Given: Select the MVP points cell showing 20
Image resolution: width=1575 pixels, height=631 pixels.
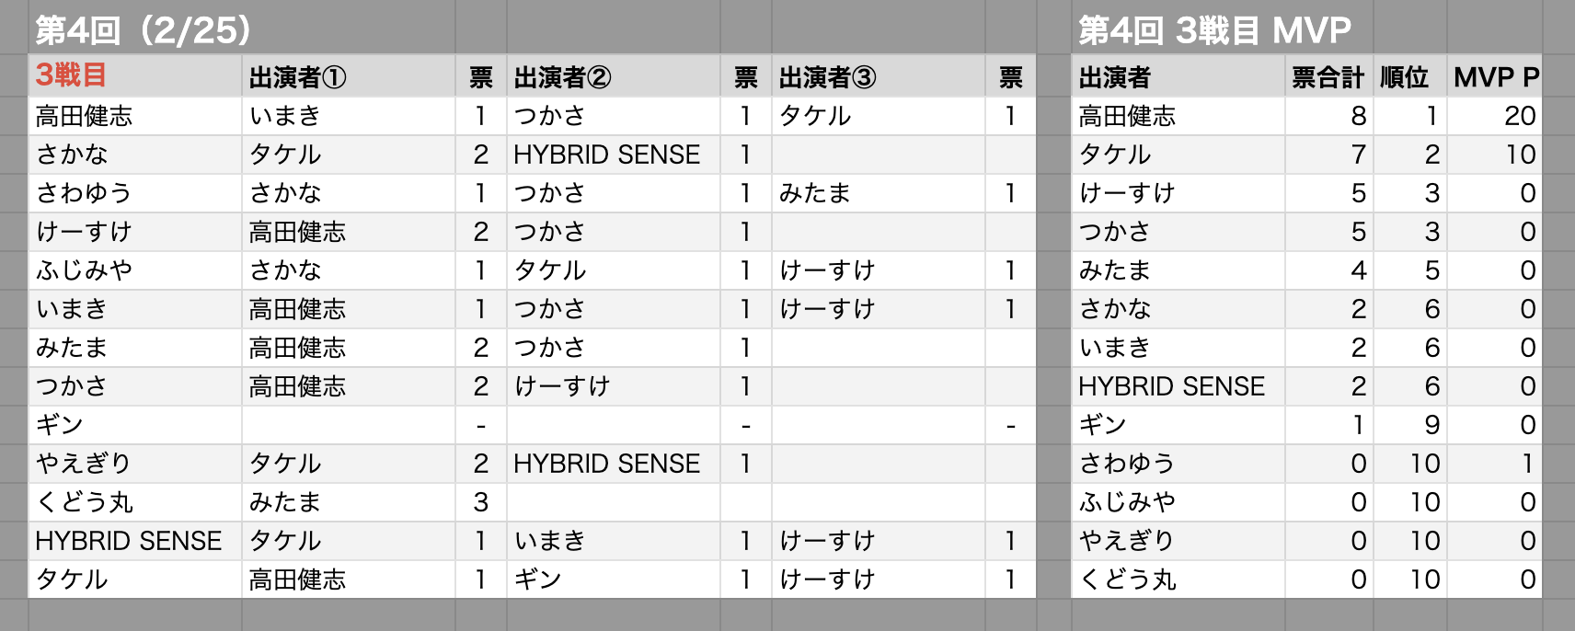Looking at the screenshot, I should (x=1495, y=116).
